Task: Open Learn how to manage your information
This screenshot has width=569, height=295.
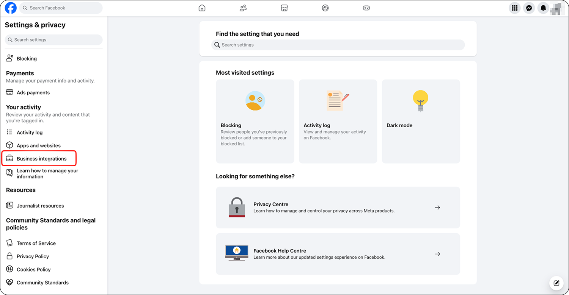Action: coord(47,173)
